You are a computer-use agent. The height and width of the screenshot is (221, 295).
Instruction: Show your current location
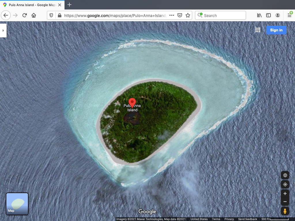pos(285,184)
